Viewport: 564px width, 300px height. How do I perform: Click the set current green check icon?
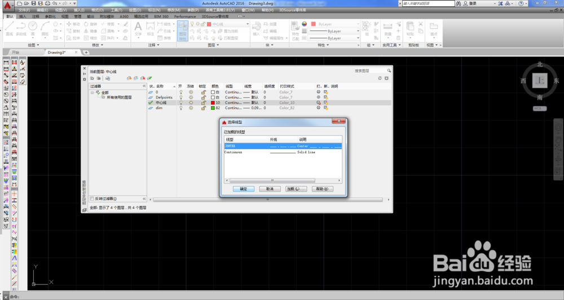tap(149, 78)
